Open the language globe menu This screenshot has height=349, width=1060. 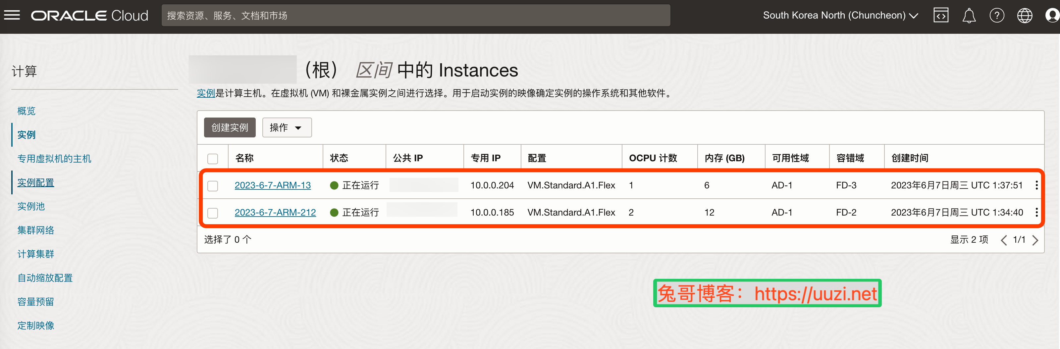1025,16
